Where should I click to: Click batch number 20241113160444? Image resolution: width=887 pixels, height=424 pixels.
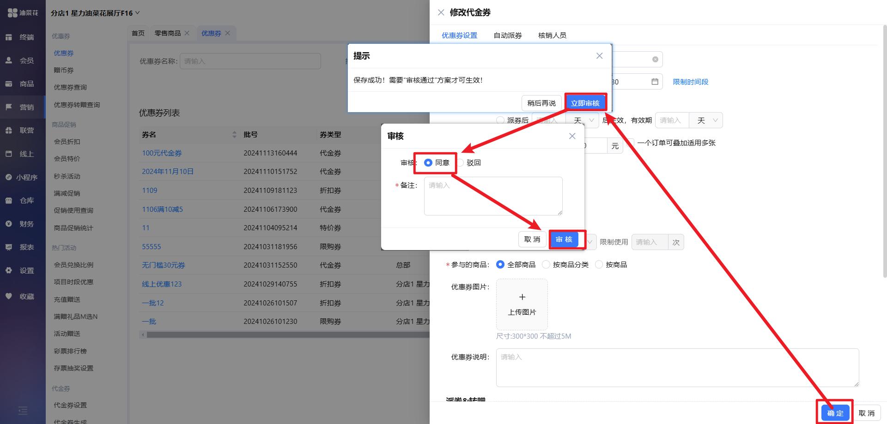point(270,153)
